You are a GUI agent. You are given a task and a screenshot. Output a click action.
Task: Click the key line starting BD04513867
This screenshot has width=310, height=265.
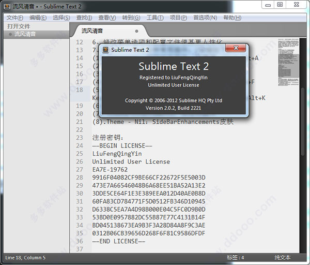[x=149, y=225]
